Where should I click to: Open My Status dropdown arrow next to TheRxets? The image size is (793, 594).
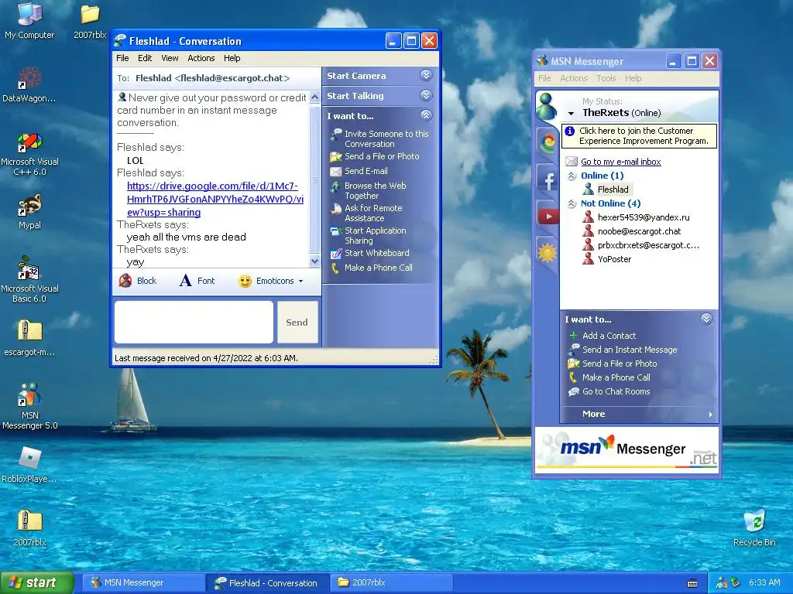pyautogui.click(x=571, y=113)
